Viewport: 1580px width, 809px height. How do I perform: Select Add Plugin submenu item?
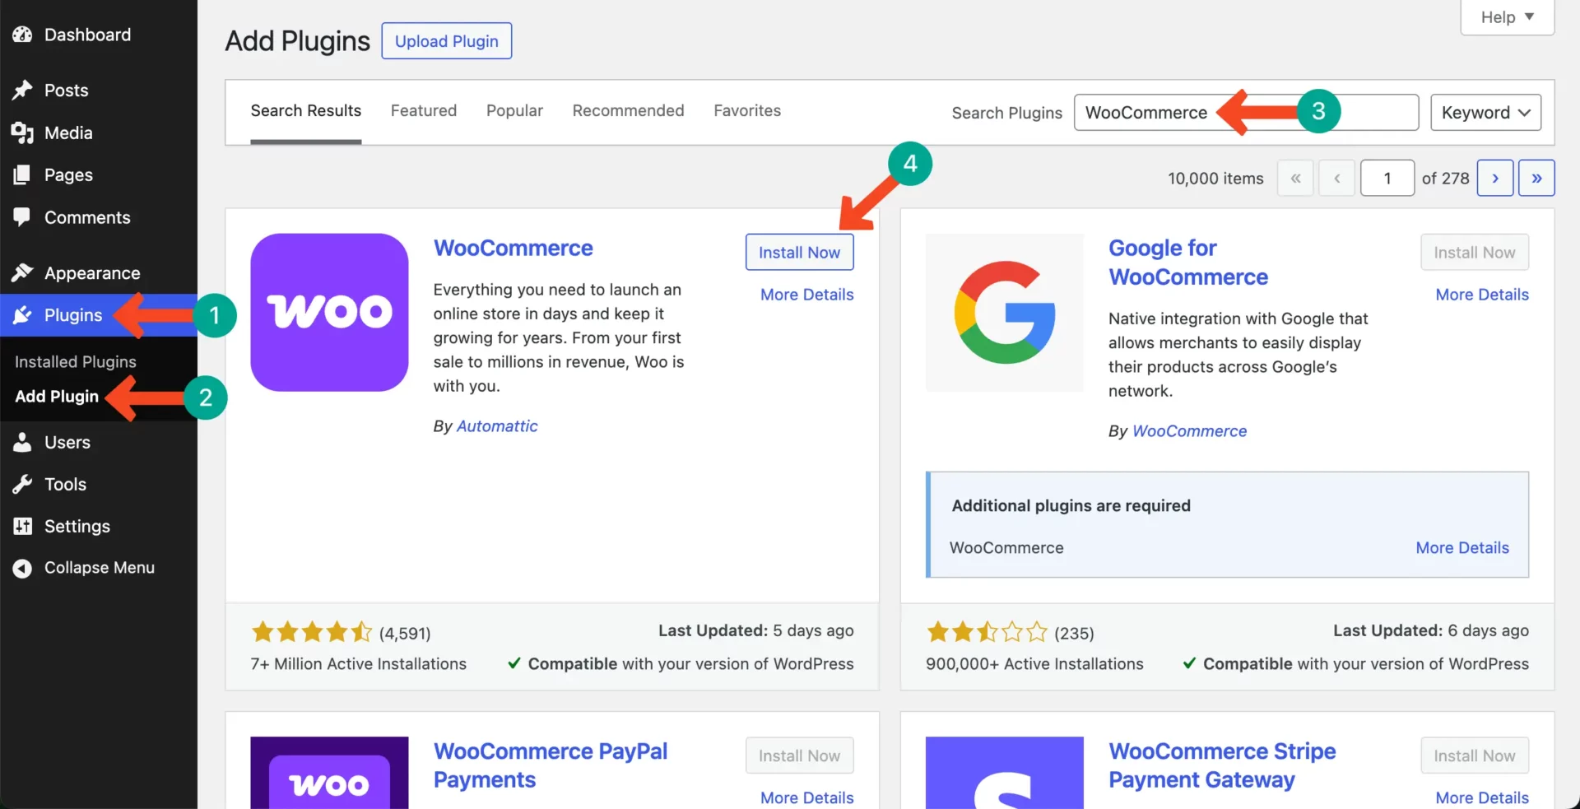pyautogui.click(x=57, y=396)
